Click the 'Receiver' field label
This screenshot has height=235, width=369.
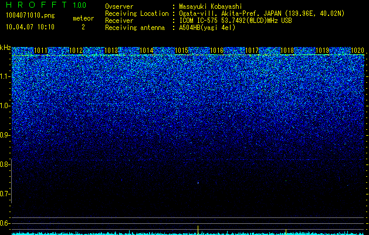(x=119, y=21)
